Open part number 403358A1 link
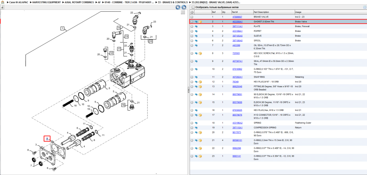 click(237, 22)
